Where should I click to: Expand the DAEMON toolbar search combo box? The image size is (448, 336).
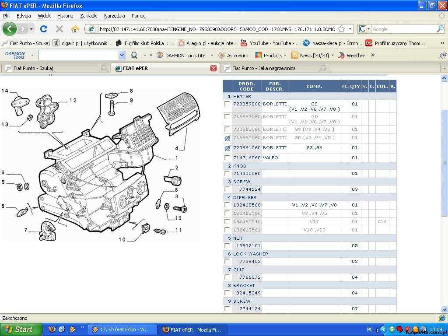[x=122, y=55]
